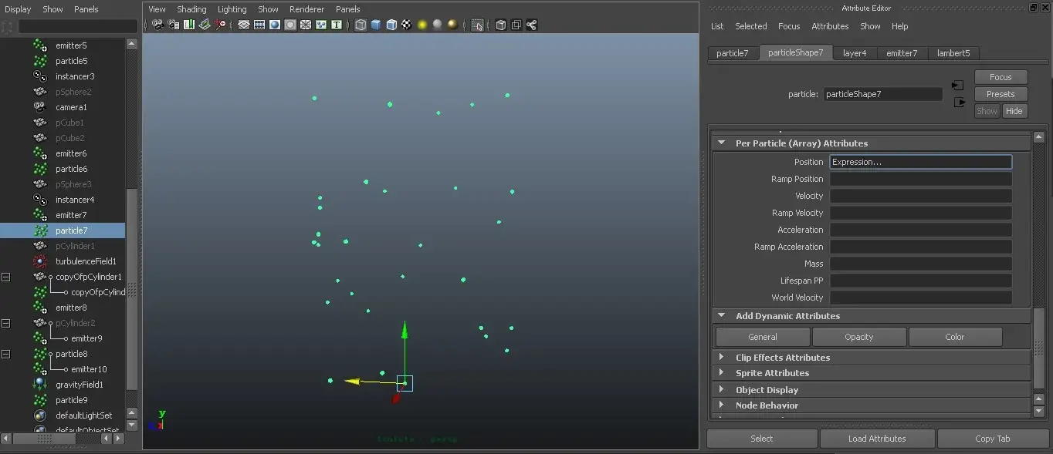This screenshot has width=1053, height=454.
Task: Collapse the copyOfpCylinder1 tree node
Action: coord(5,277)
